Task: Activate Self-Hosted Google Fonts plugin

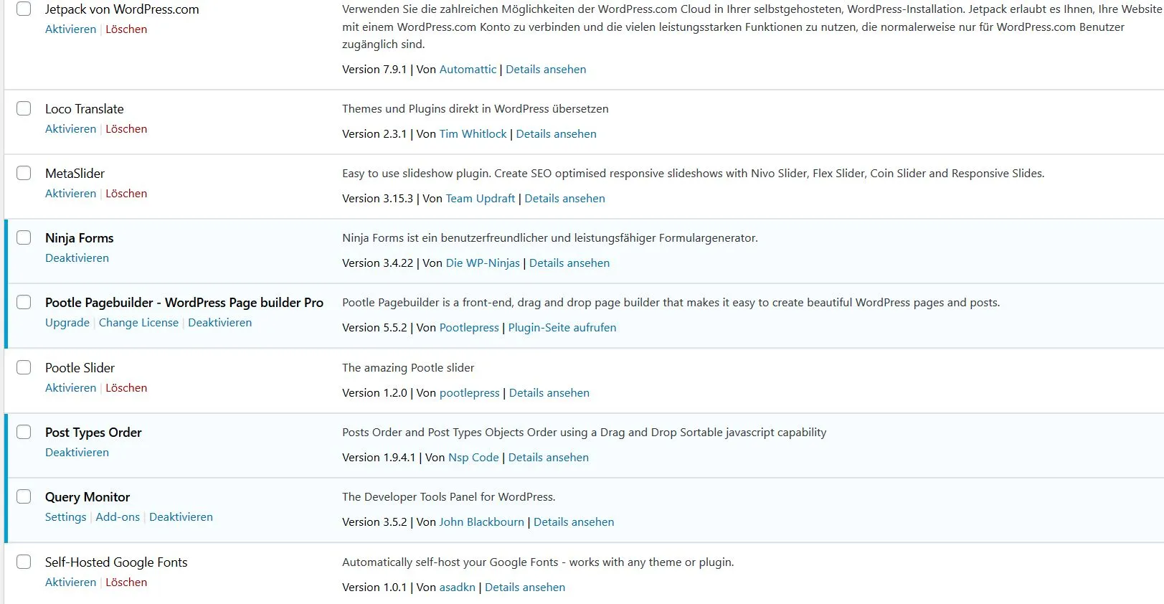Action: click(x=70, y=582)
